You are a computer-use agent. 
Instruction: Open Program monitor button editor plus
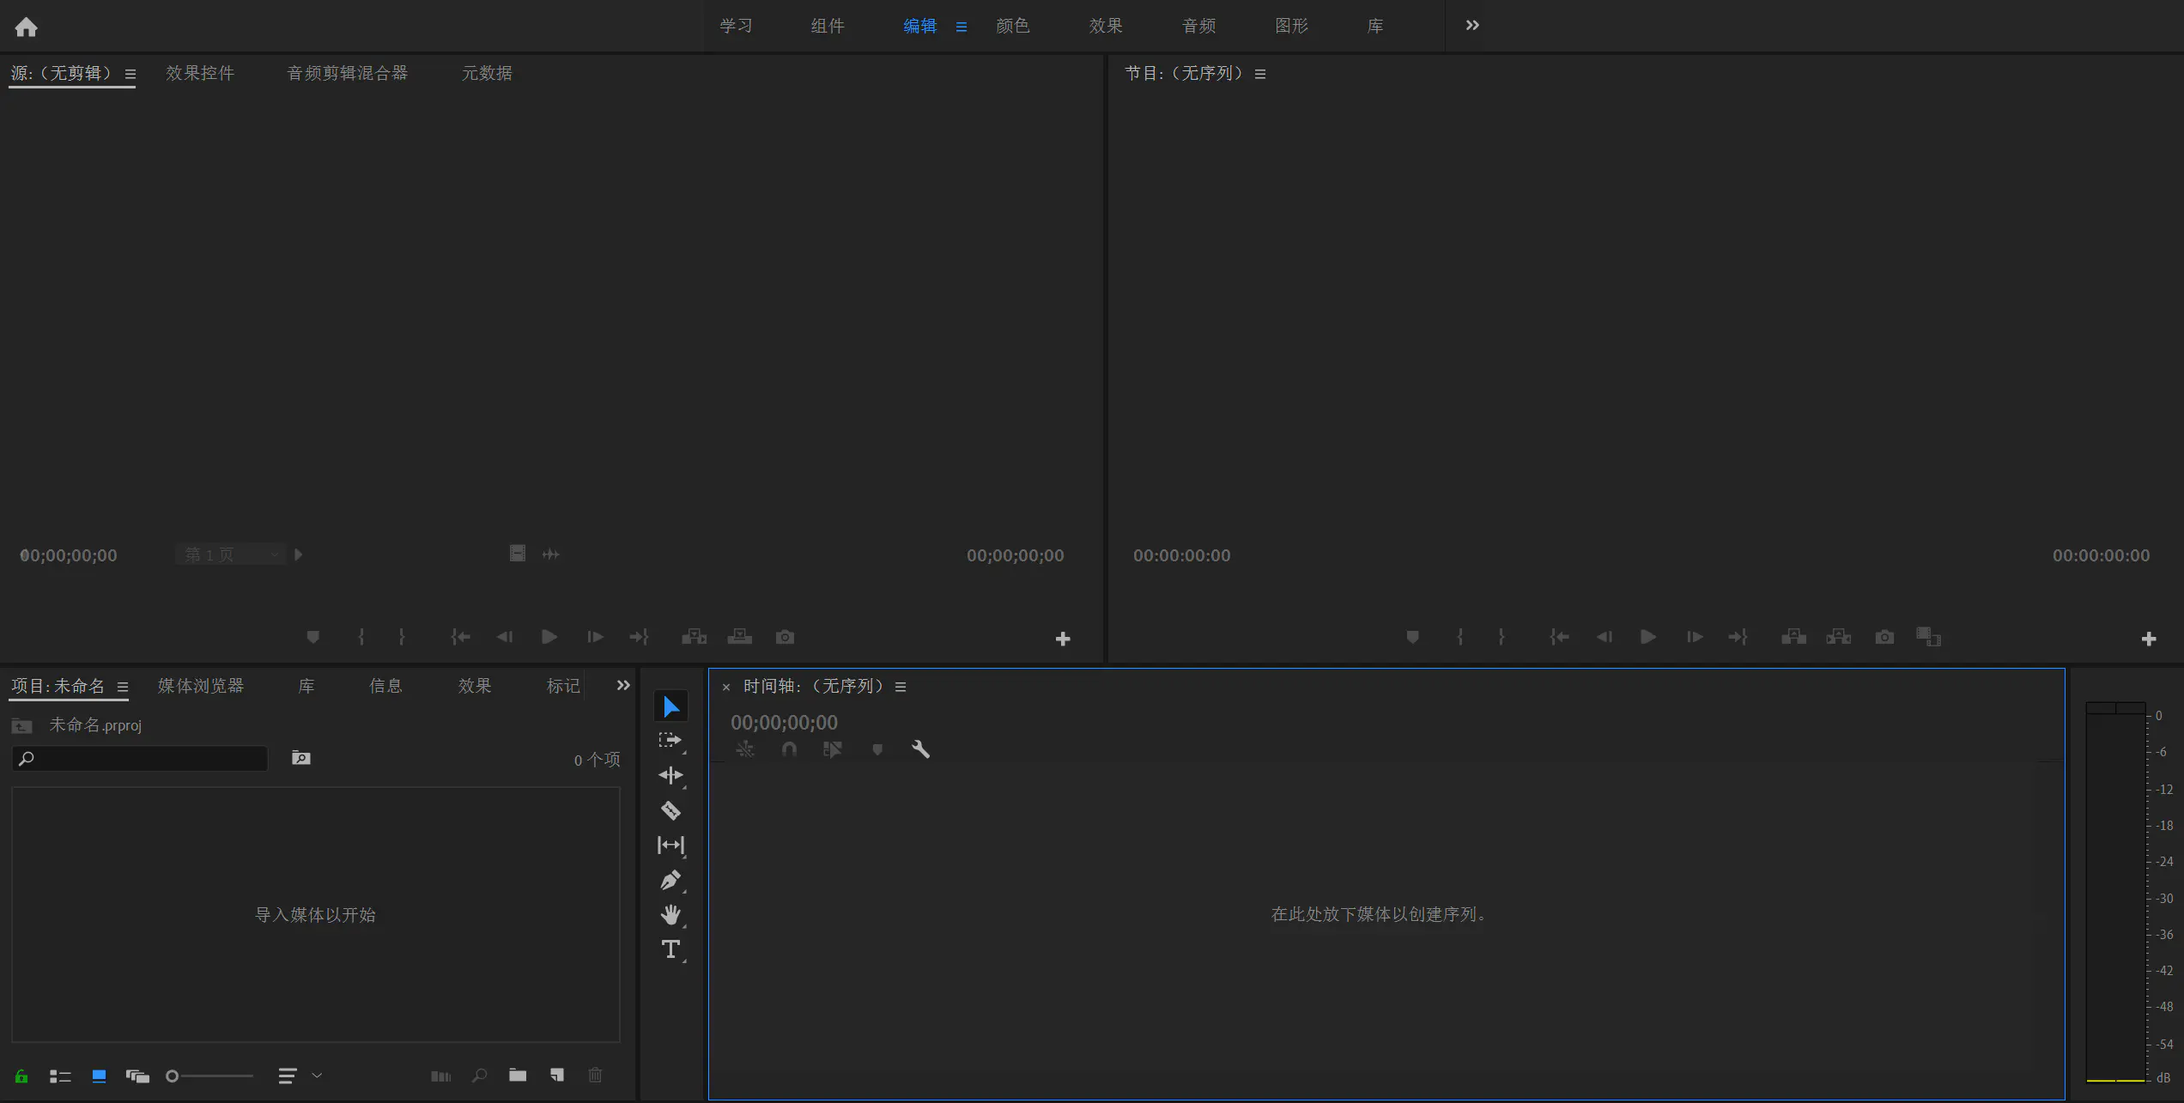pyautogui.click(x=2149, y=639)
